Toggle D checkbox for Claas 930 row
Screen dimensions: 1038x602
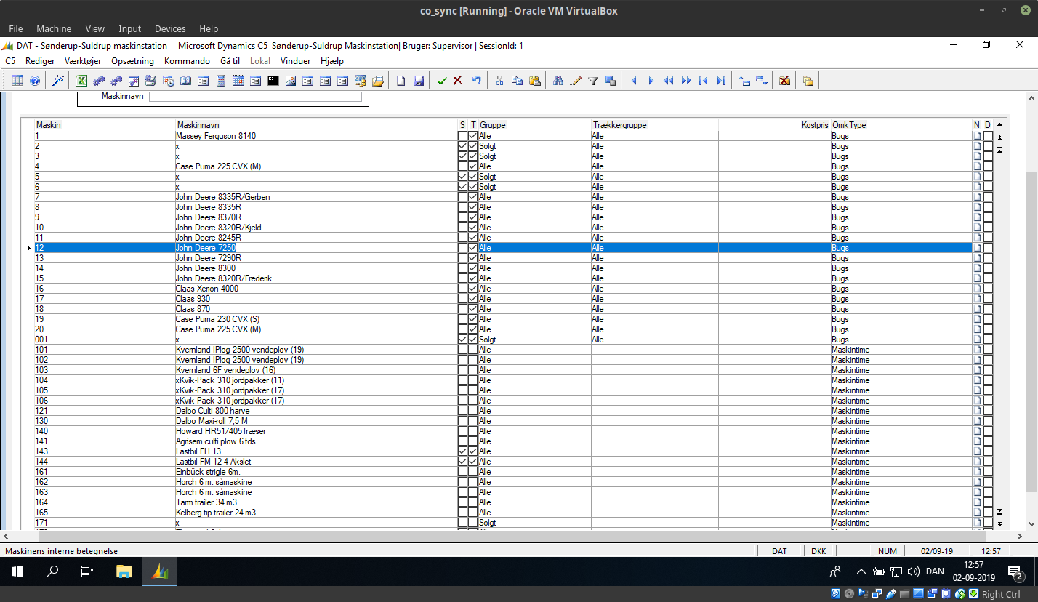click(x=989, y=299)
